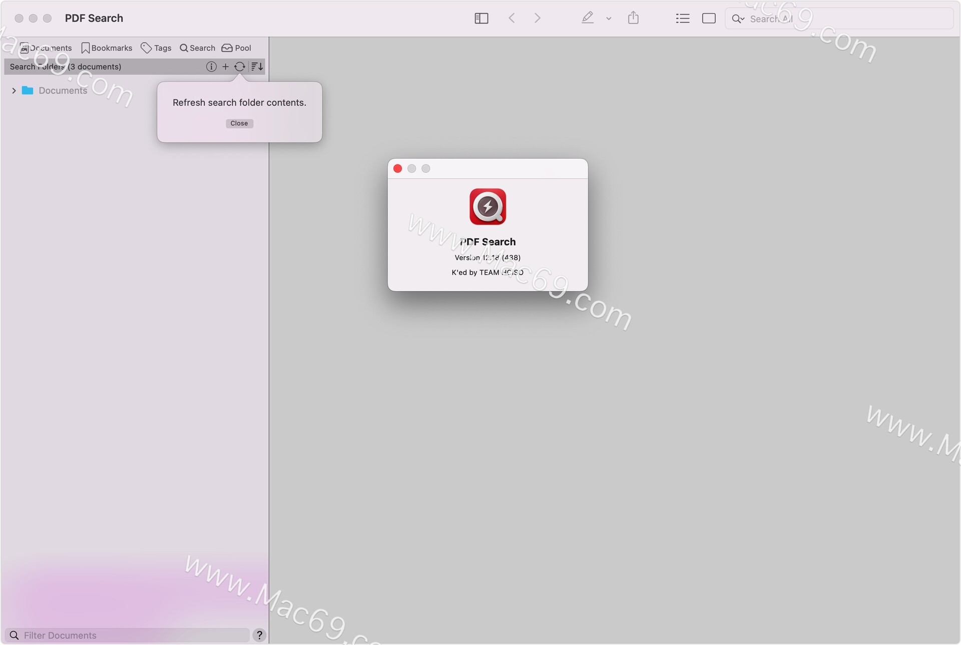Go back with the left chevron

[512, 19]
